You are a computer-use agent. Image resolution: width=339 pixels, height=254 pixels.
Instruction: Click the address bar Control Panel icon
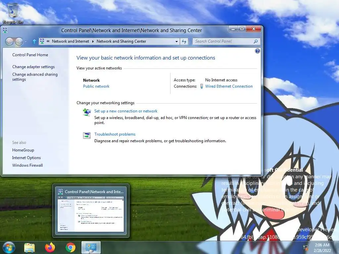pos(42,41)
